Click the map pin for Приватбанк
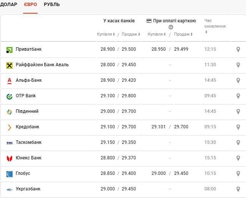246x198 pixels. (x=238, y=49)
